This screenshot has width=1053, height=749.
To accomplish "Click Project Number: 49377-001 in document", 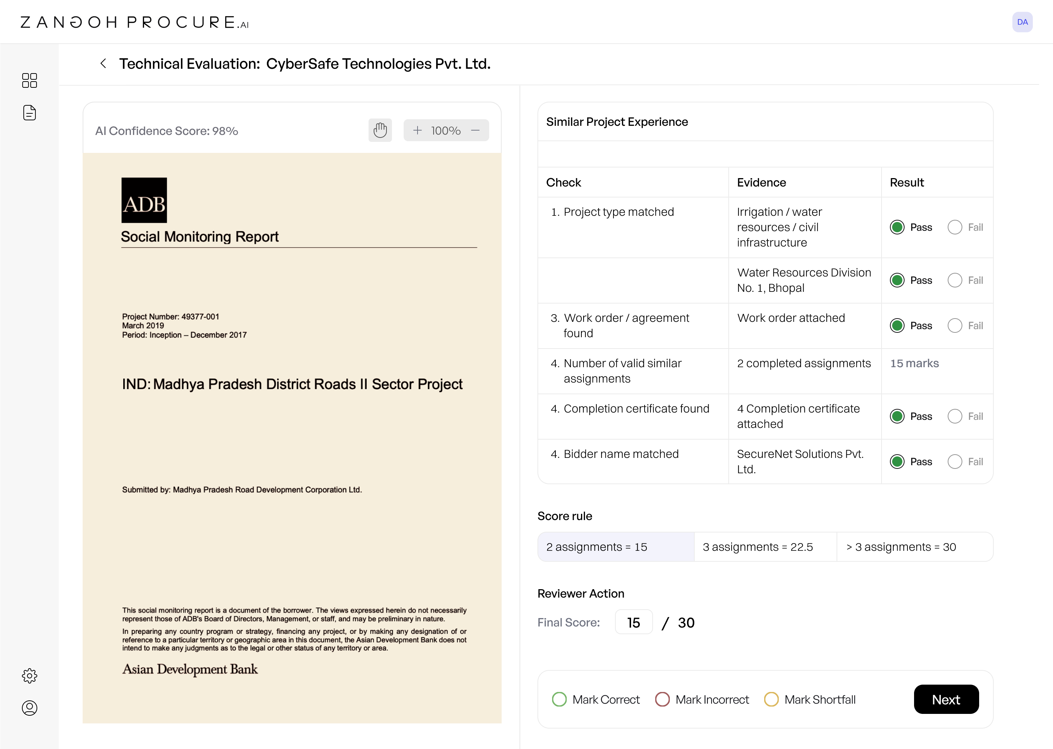I will pos(171,316).
